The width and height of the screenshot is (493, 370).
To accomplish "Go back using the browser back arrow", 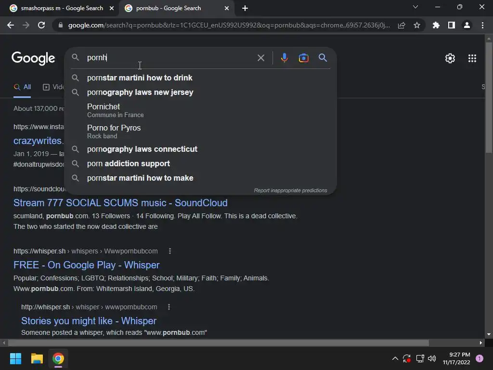I will [x=11, y=25].
